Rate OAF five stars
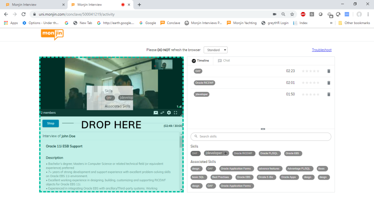This screenshot has width=374, height=199. (318, 71)
